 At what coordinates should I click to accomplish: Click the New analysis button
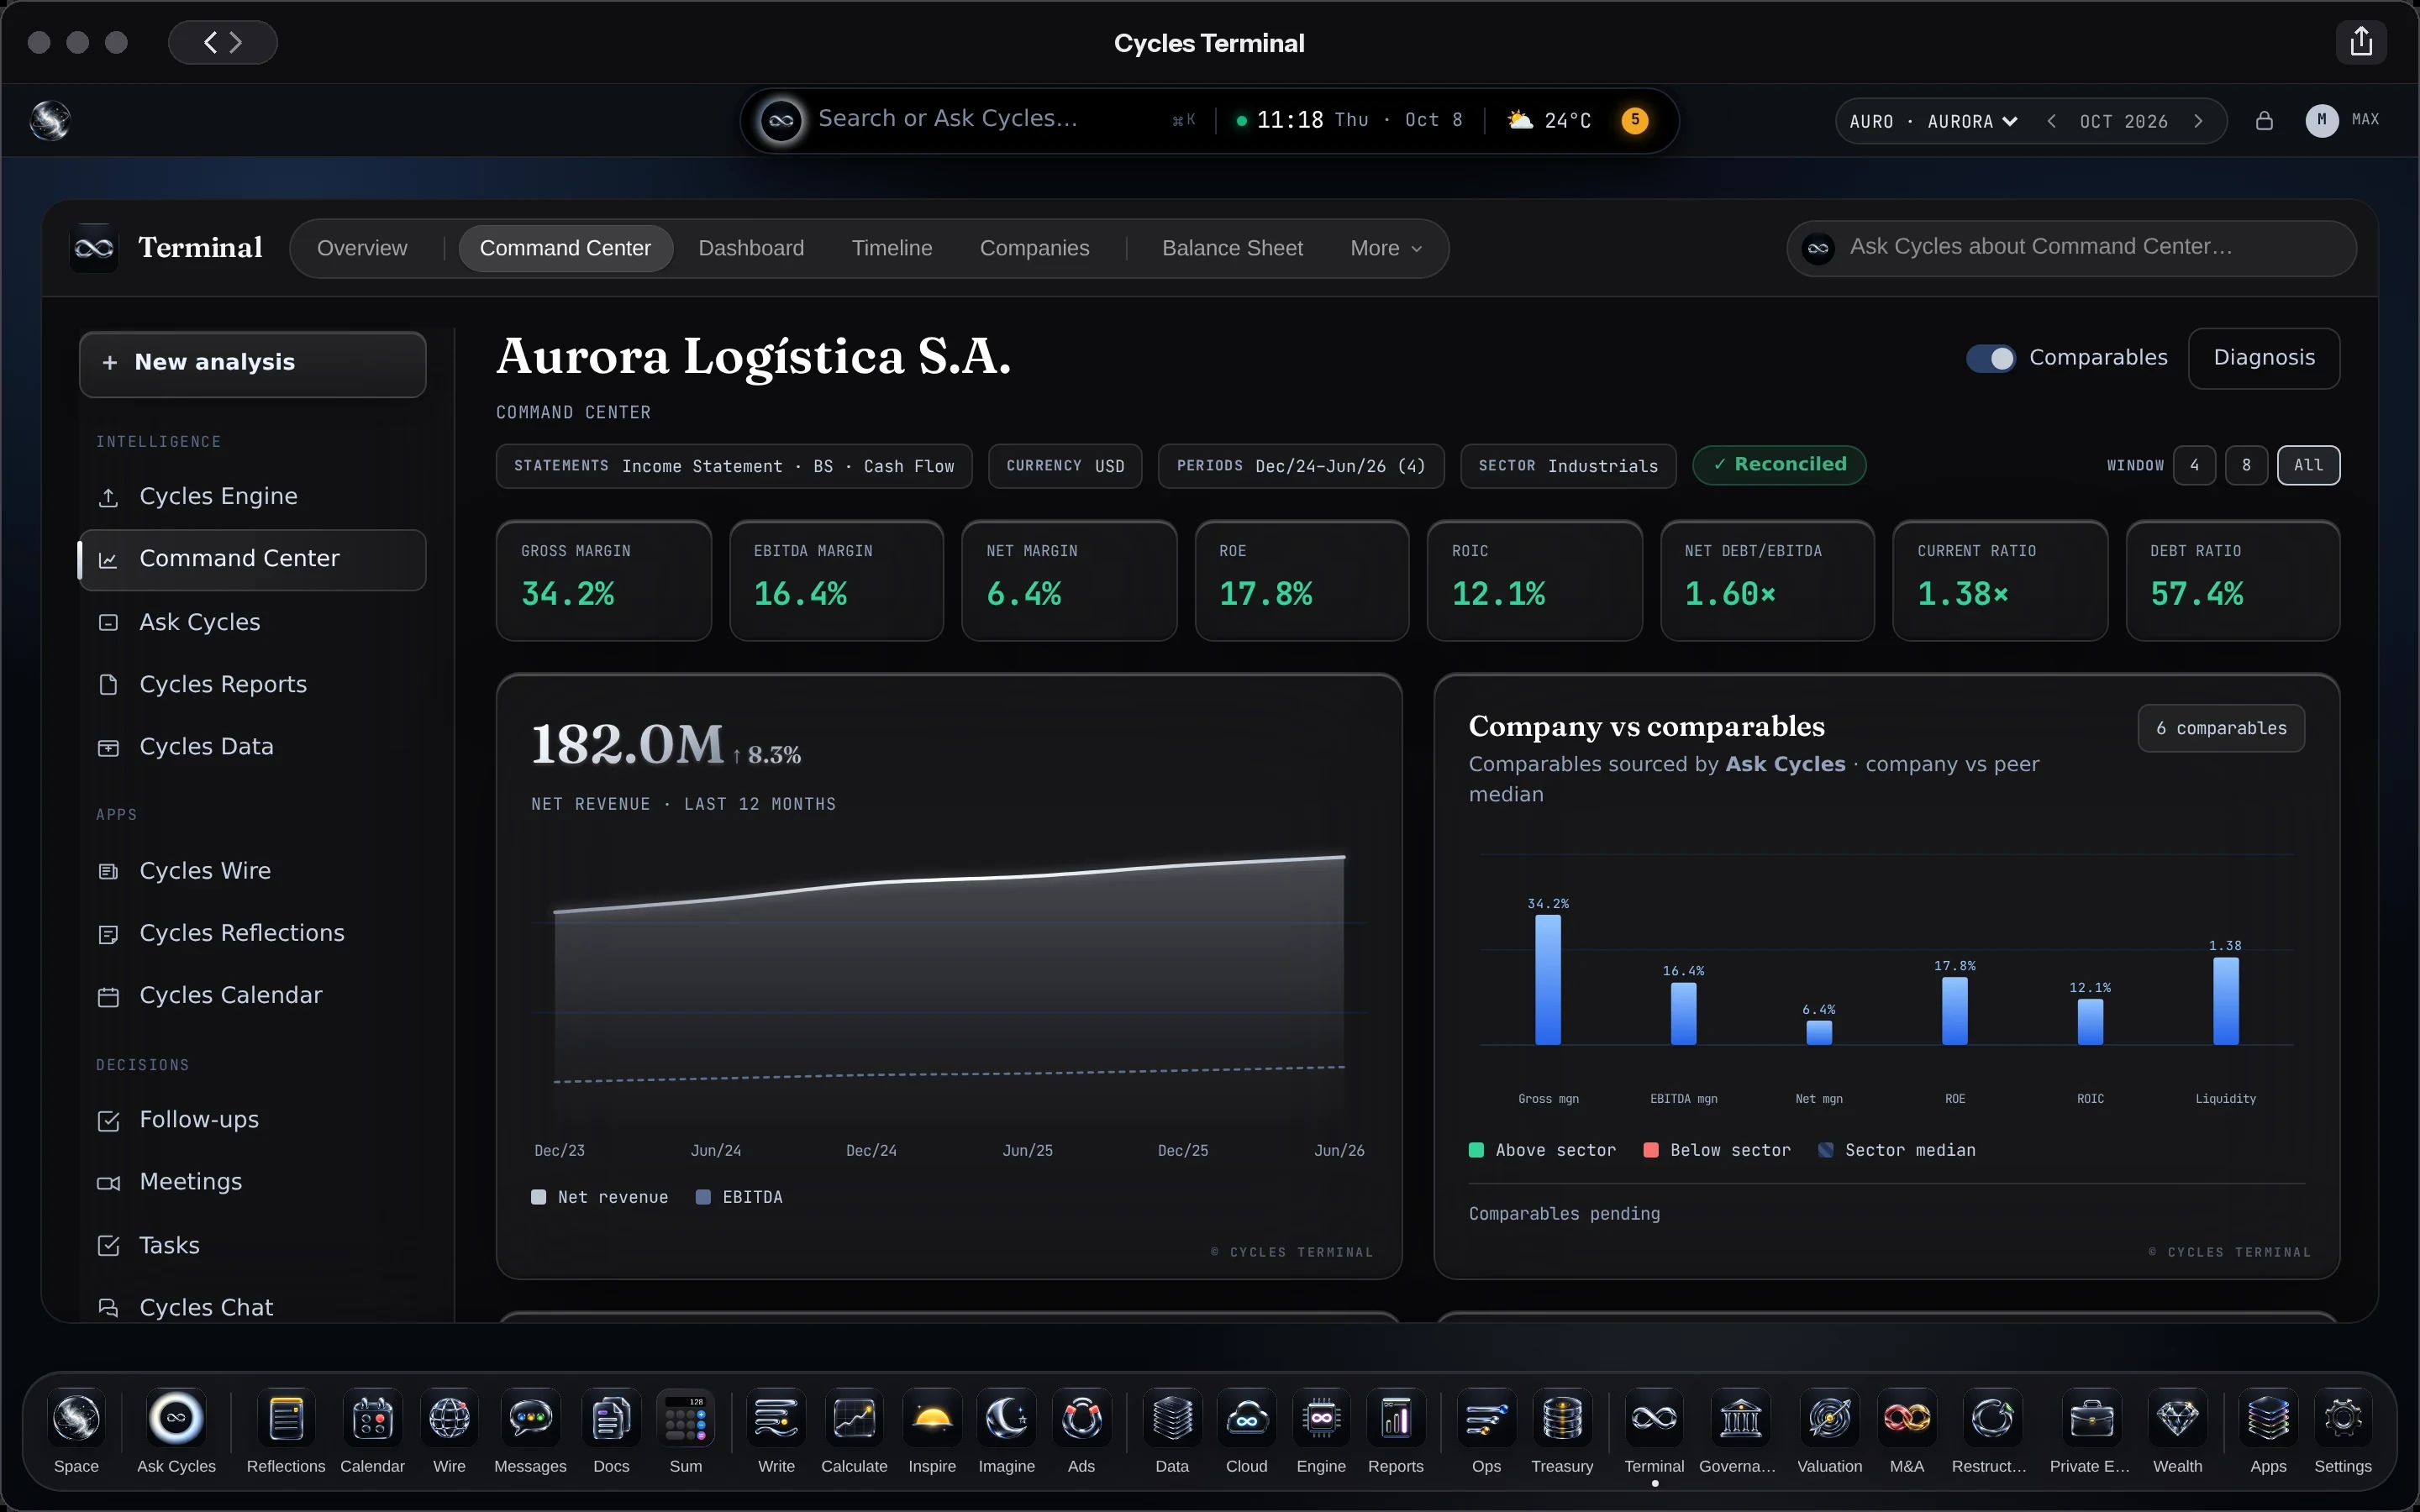253,363
